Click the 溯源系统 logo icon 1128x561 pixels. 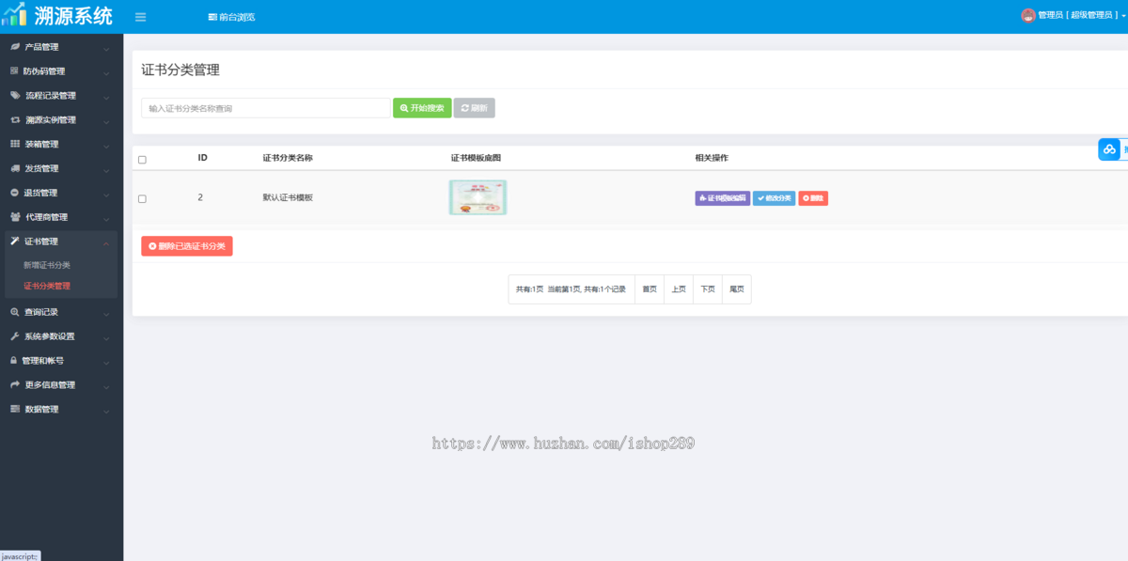coord(15,16)
